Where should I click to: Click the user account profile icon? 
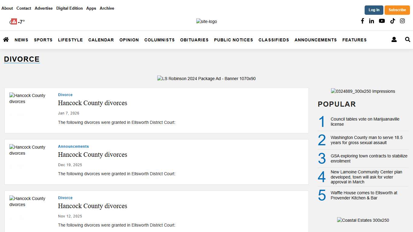pyautogui.click(x=394, y=40)
